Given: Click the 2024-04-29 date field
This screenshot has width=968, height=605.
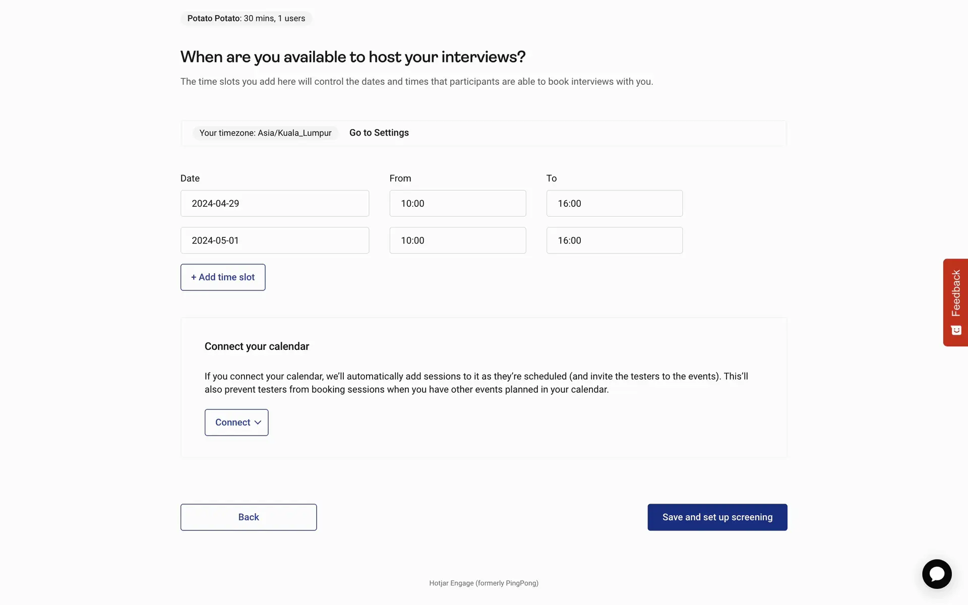Looking at the screenshot, I should tap(275, 204).
